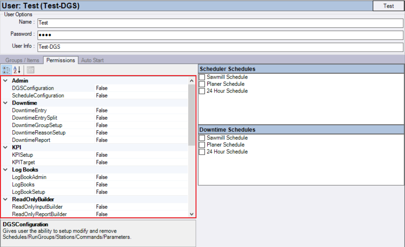Click the scrollbar down arrow
The width and height of the screenshot is (405, 247).
tap(192, 213)
